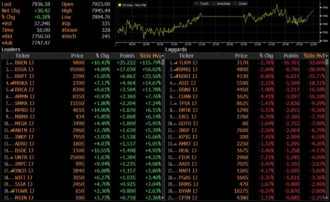Image resolution: width=330 pixels, height=202 pixels.
Task: Select the BYAN IJ ticker
Action: point(188,191)
